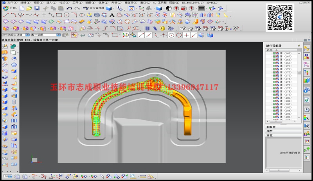The image size is (313, 181).
Task: Select the Text 'A' tool
Action: [112, 15]
